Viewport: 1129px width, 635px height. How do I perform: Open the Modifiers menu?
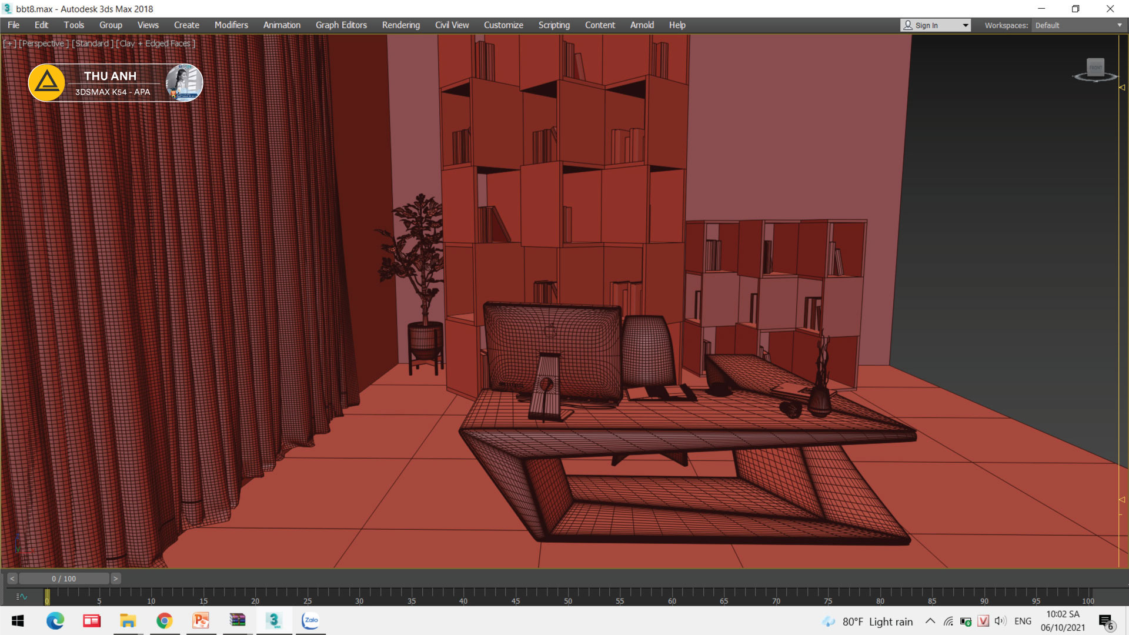click(x=231, y=25)
